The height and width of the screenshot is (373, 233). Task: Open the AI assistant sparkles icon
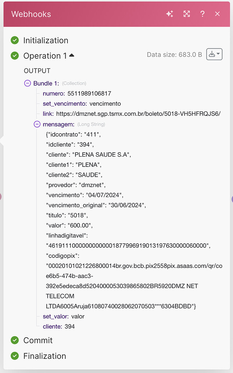[169, 14]
